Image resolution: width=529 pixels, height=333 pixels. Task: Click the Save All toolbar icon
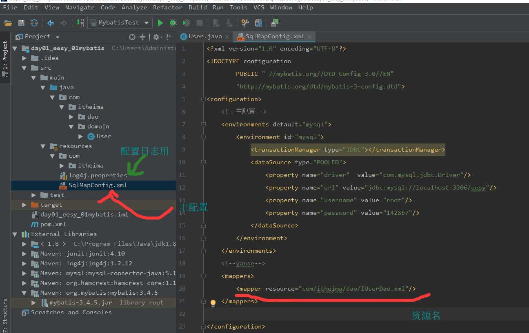pyautogui.click(x=21, y=23)
